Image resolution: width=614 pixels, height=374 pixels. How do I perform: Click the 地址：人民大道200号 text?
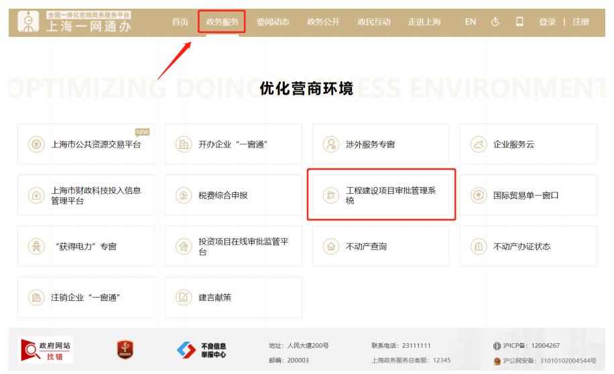tap(299, 345)
